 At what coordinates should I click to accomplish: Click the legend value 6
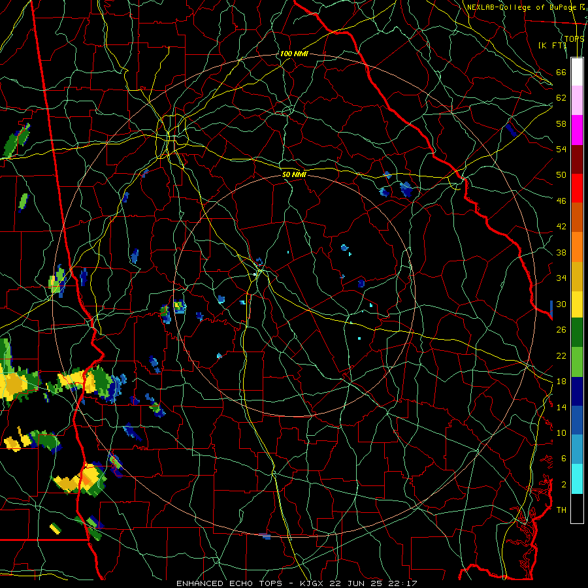[563, 459]
